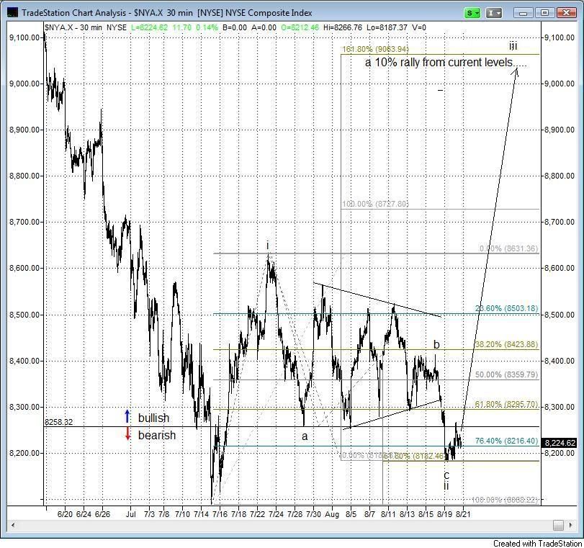
Task: Click the red bearish down arrow
Action: pyautogui.click(x=127, y=434)
